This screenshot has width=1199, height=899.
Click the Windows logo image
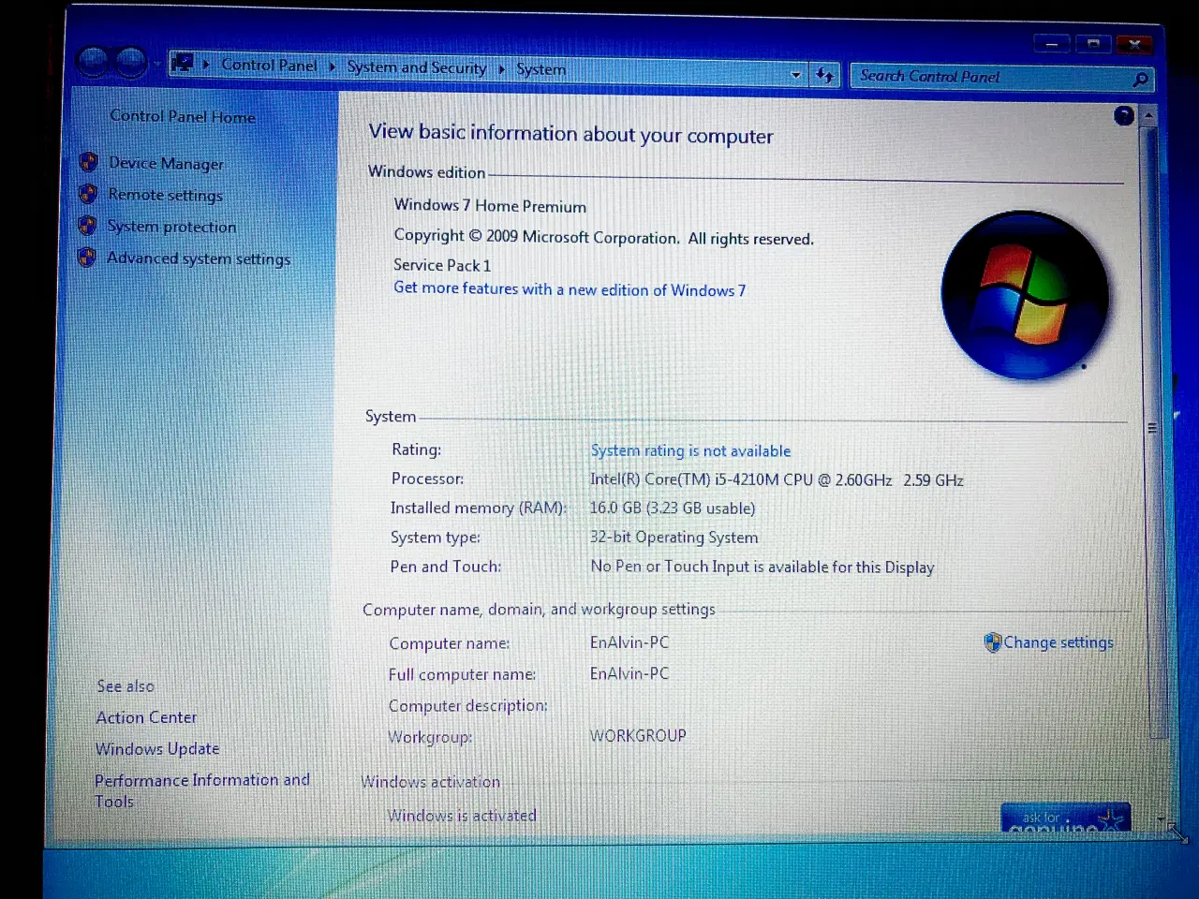[1025, 295]
